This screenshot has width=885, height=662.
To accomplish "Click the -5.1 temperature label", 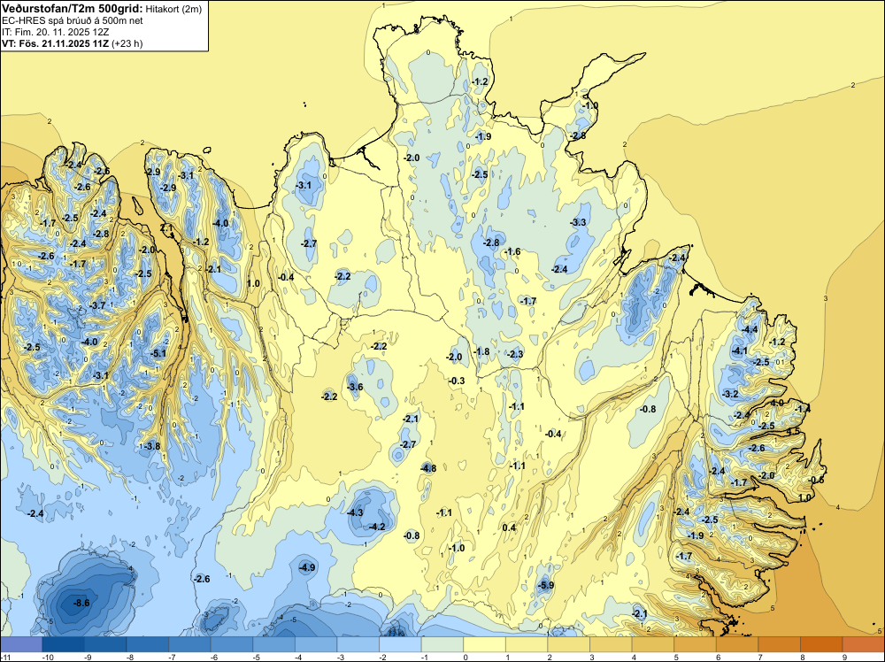I will (159, 353).
